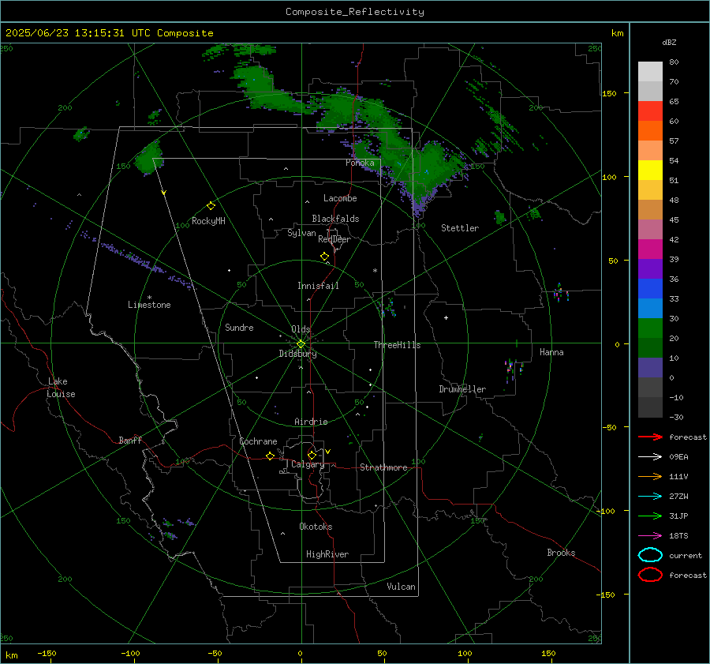Click the Calgary city label
Viewport: 710px width, 664px height.
pos(308,464)
